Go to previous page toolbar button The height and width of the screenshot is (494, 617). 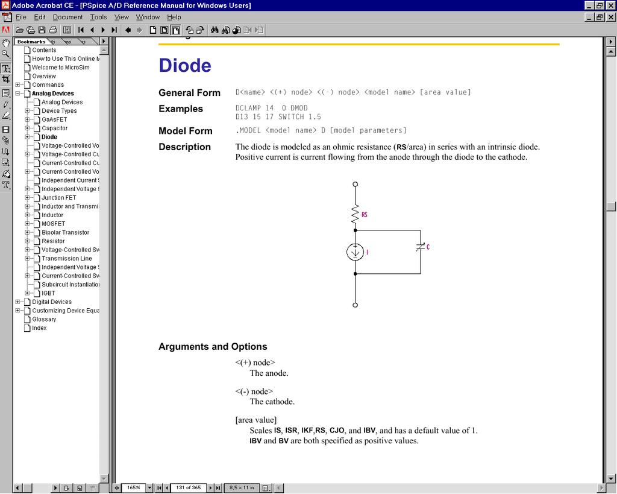[x=92, y=30]
